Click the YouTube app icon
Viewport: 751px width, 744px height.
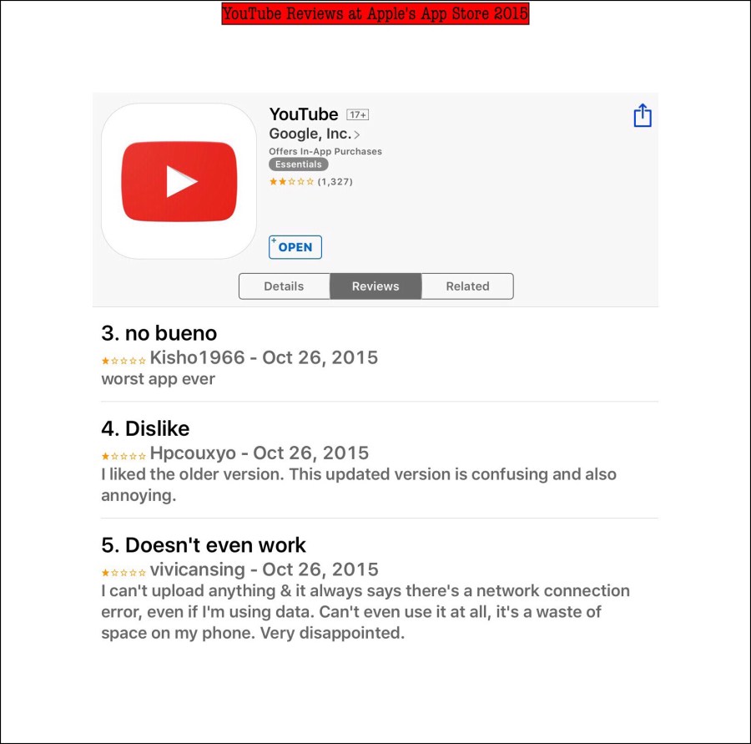[179, 181]
